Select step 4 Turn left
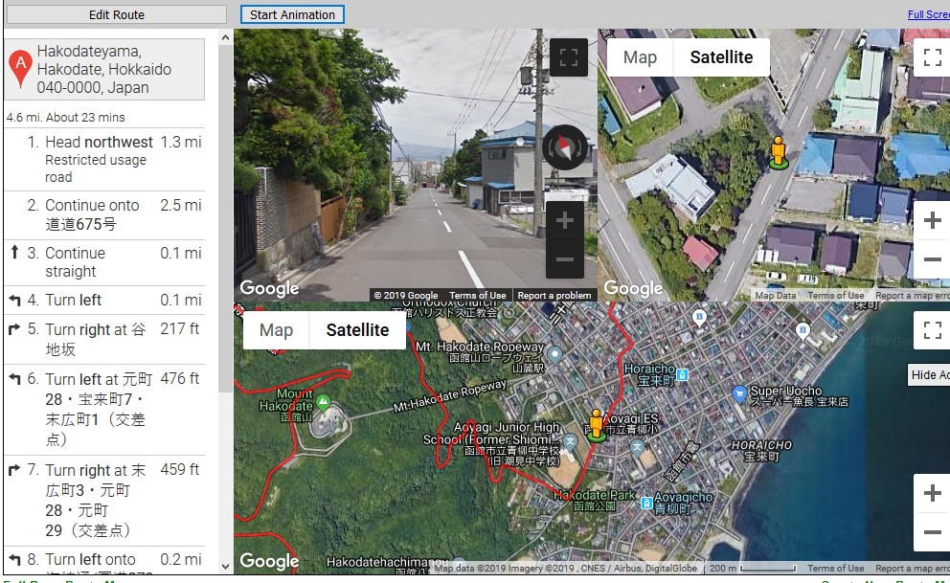Image resolution: width=950 pixels, height=583 pixels. pyautogui.click(x=104, y=301)
